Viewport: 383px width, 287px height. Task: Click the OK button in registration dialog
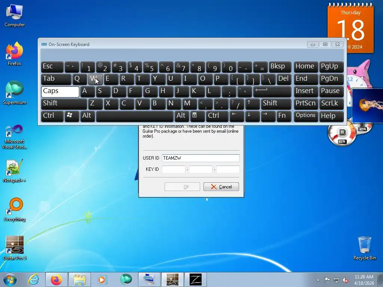tap(182, 187)
